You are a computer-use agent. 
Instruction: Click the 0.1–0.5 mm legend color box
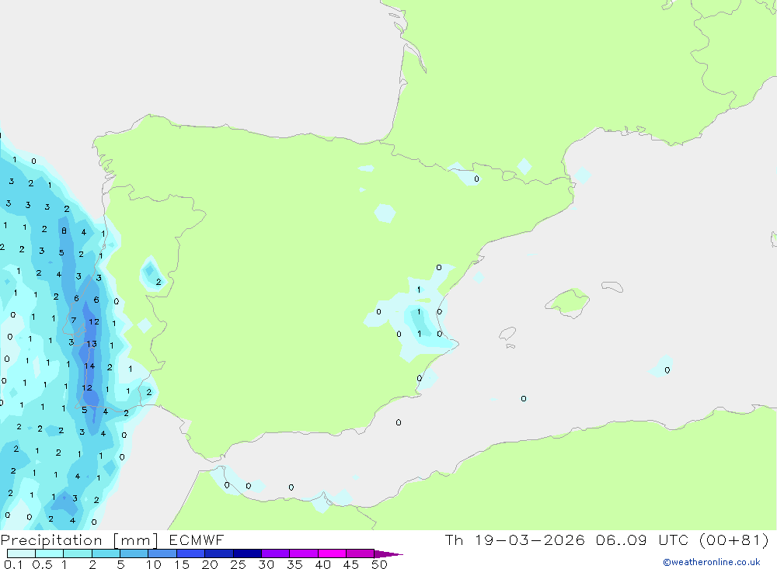pyautogui.click(x=21, y=553)
